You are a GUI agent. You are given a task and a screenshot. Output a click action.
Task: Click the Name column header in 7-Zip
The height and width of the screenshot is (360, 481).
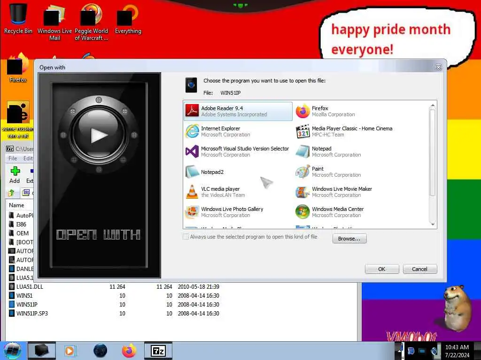point(16,205)
